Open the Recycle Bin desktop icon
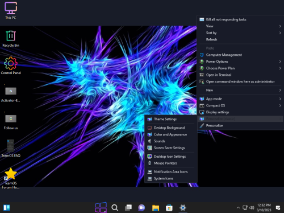284x213 pixels. [11, 39]
